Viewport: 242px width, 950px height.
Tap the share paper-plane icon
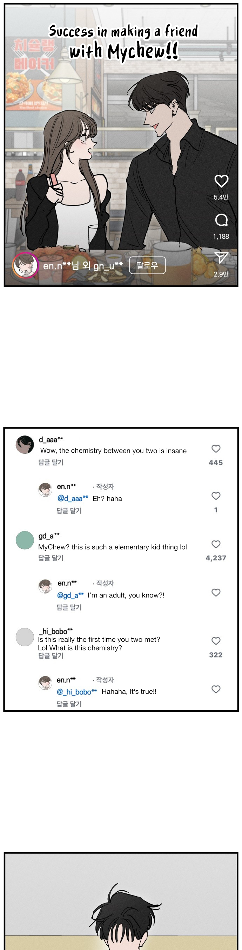[221, 258]
